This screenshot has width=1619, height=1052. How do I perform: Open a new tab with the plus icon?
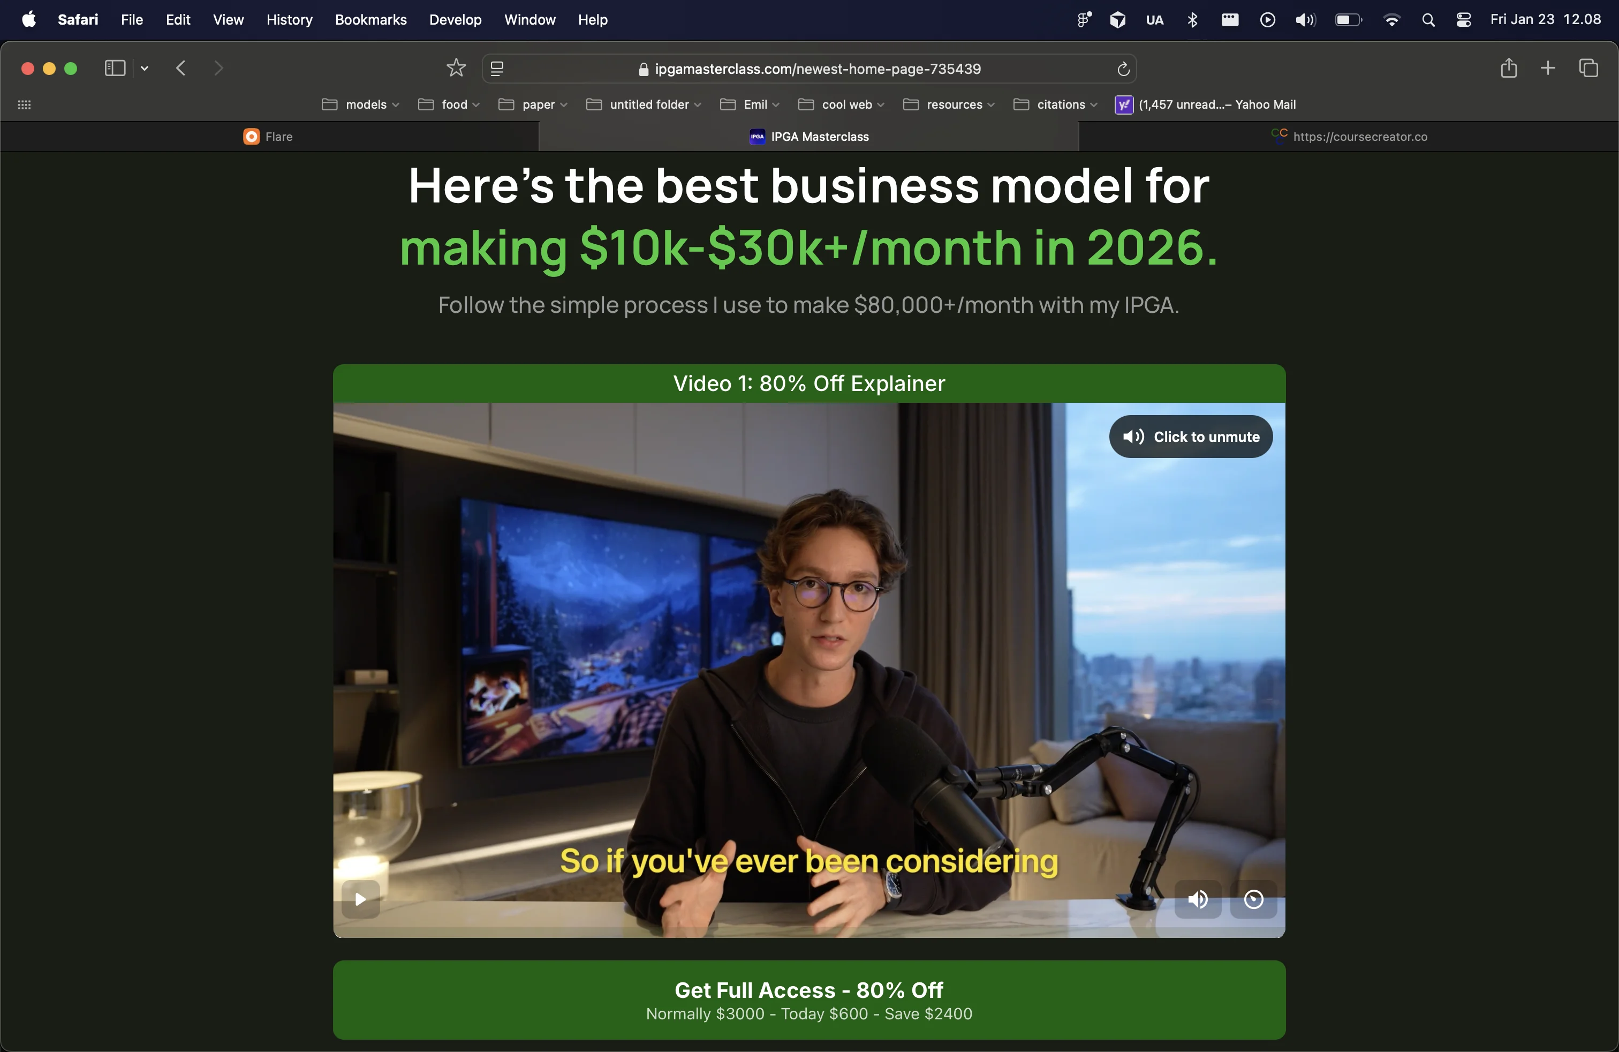(x=1548, y=68)
